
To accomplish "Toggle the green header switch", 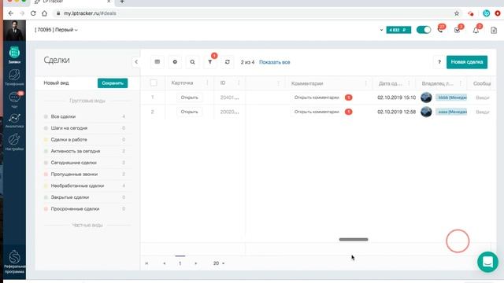I will click(x=424, y=30).
